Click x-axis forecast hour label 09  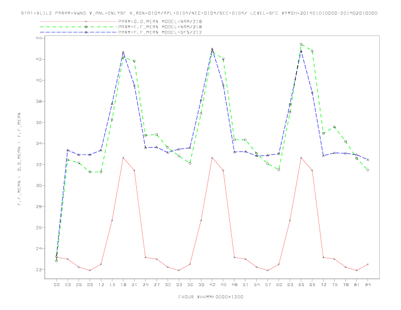click(90, 285)
